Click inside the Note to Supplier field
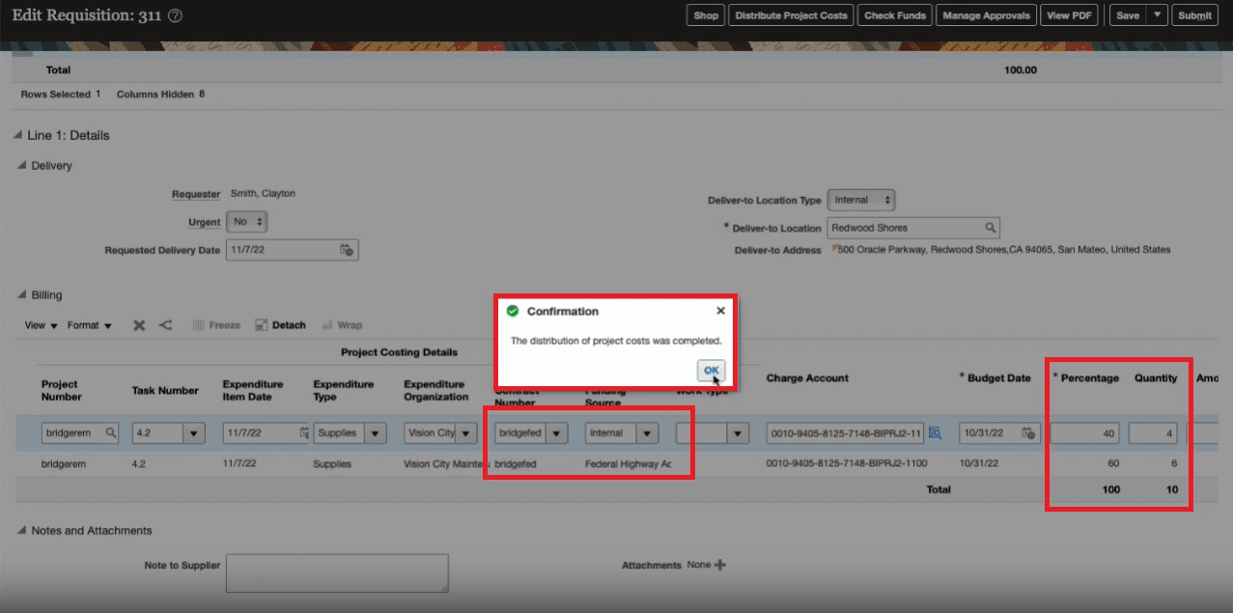The width and height of the screenshot is (1233, 613). (x=336, y=571)
